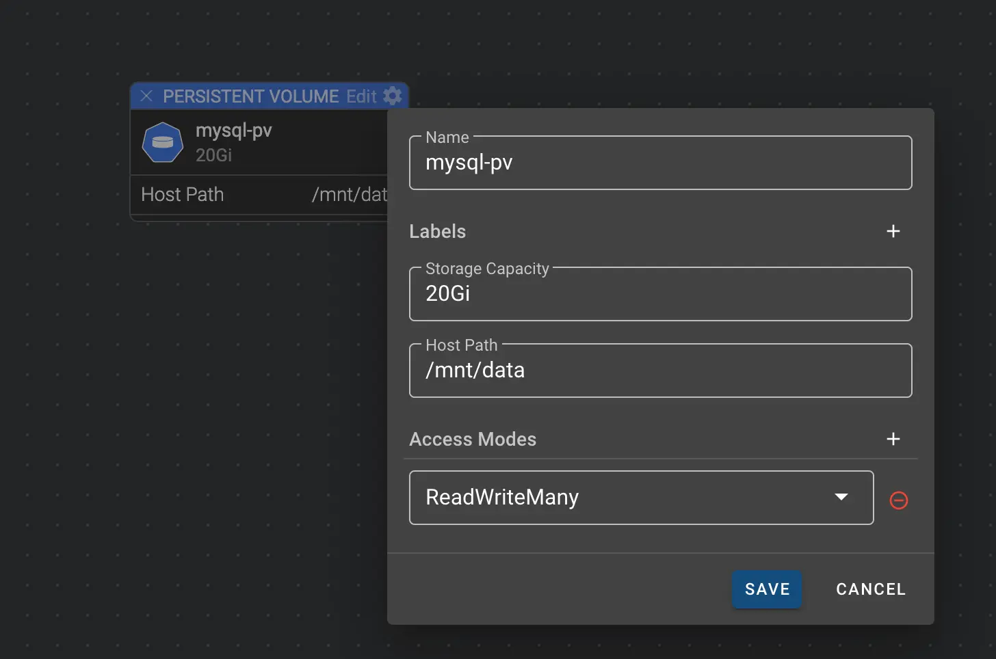Close the Persistent Volume node with X
Viewport: 996px width, 659px height.
[x=146, y=96]
